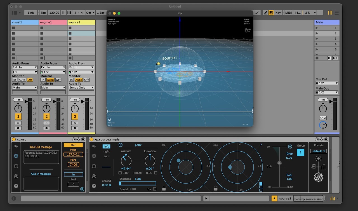This screenshot has width=358, height=211.
Task: Open engine1 input channel 1/2 dropdown
Action: point(53,72)
